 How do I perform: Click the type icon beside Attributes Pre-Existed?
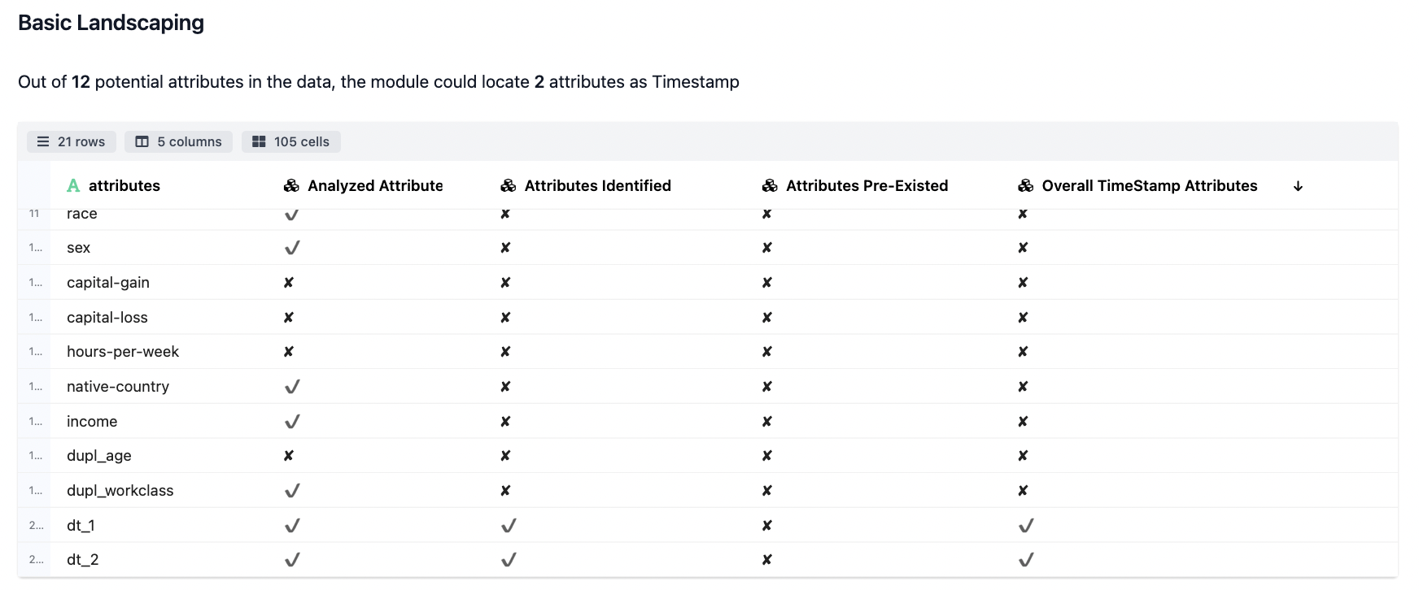pyautogui.click(x=770, y=185)
